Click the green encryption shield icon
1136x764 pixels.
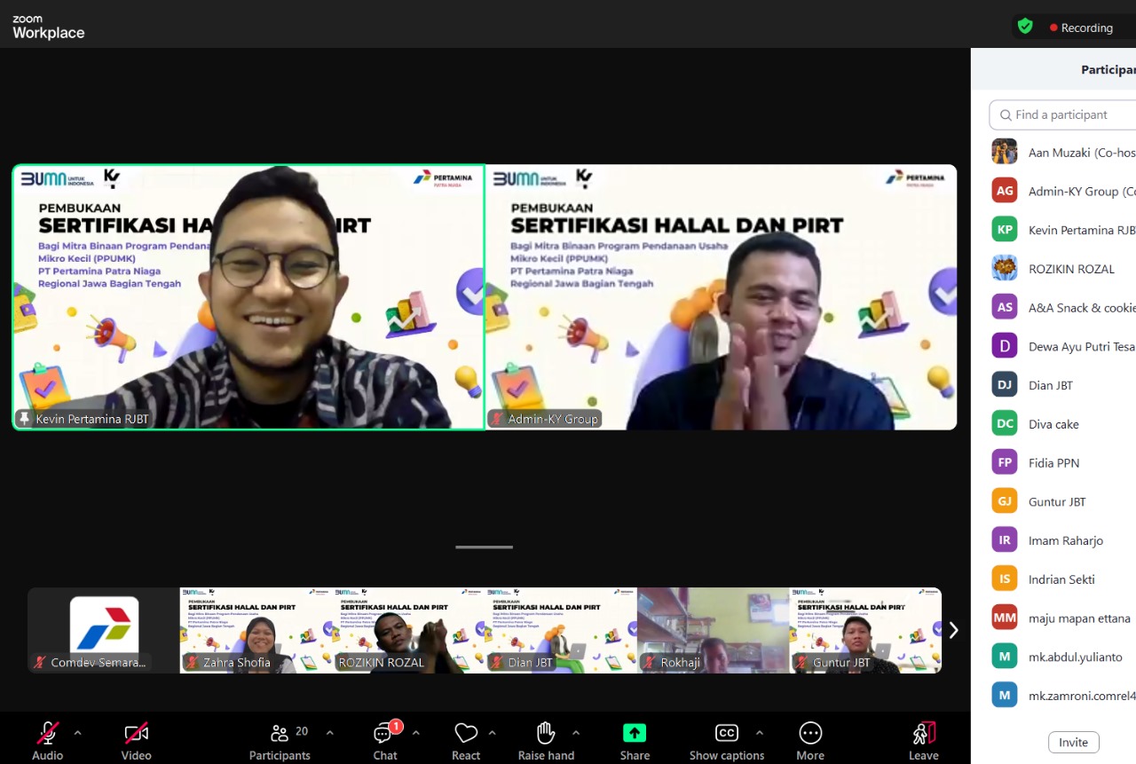click(x=1025, y=27)
